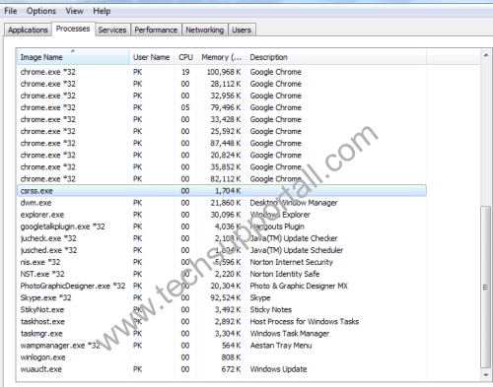This screenshot has height=387, width=493.
Task: Select the Skype.exe *32 process
Action: [222, 297]
